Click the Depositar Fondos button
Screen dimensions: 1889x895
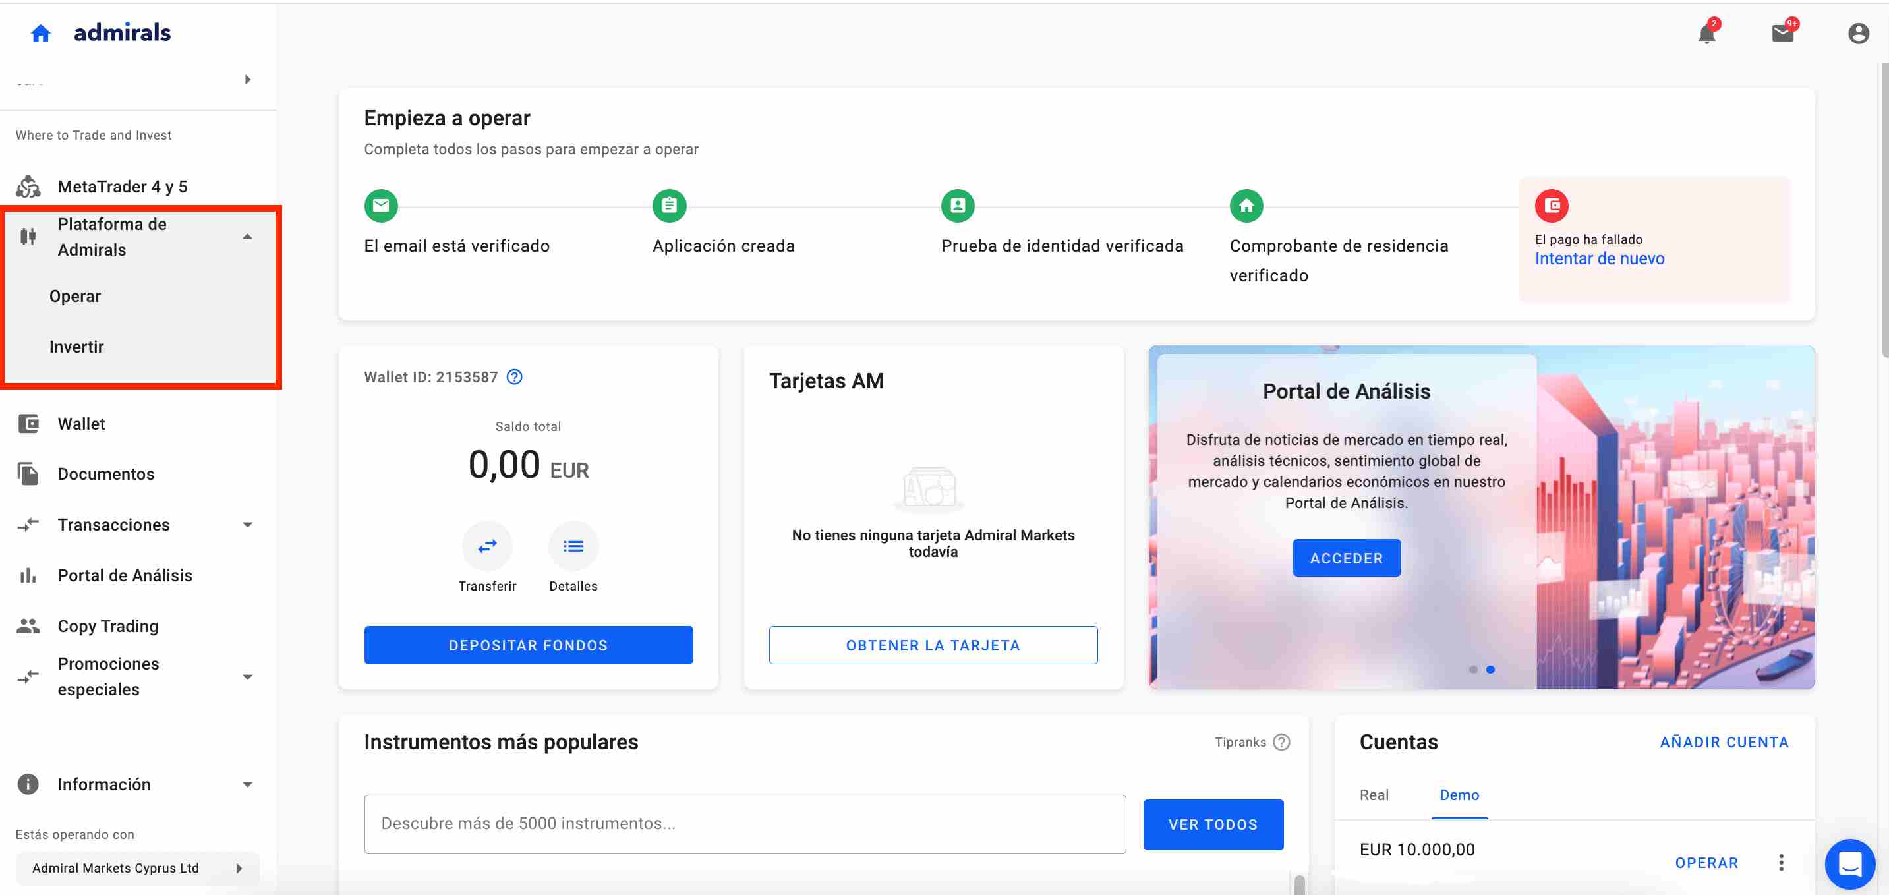528,645
